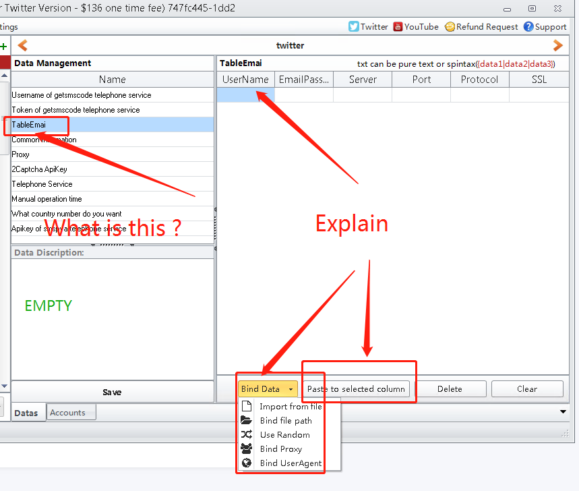Select Bind file path menu entry
Screen dimensions: 579x491
[285, 421]
